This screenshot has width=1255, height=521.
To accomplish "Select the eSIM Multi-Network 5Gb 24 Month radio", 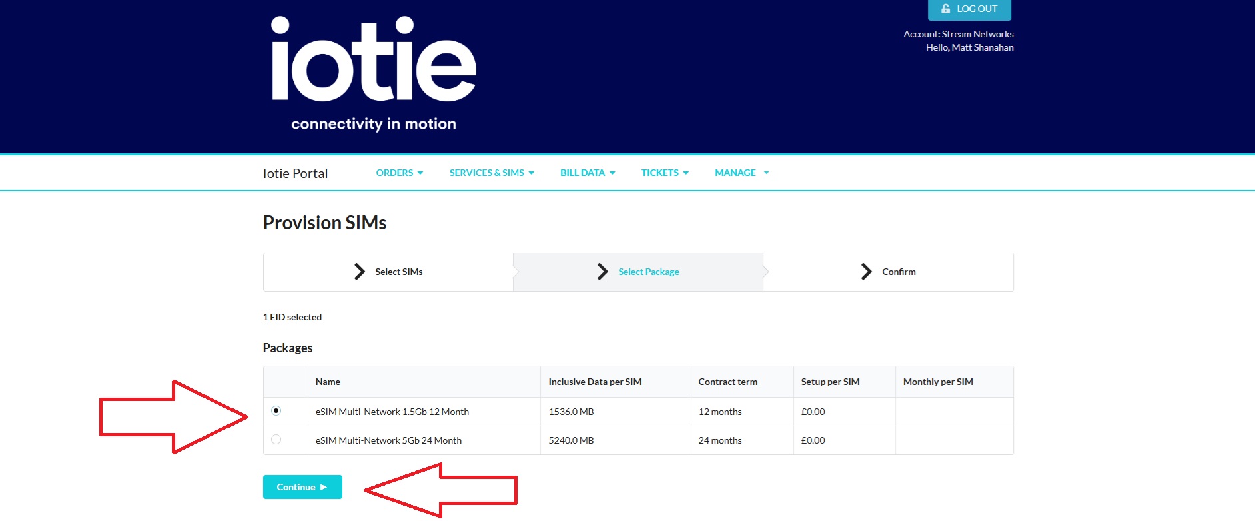I will click(x=276, y=440).
